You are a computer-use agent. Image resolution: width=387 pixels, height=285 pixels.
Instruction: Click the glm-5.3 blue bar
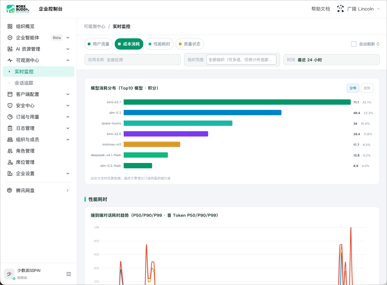point(202,113)
